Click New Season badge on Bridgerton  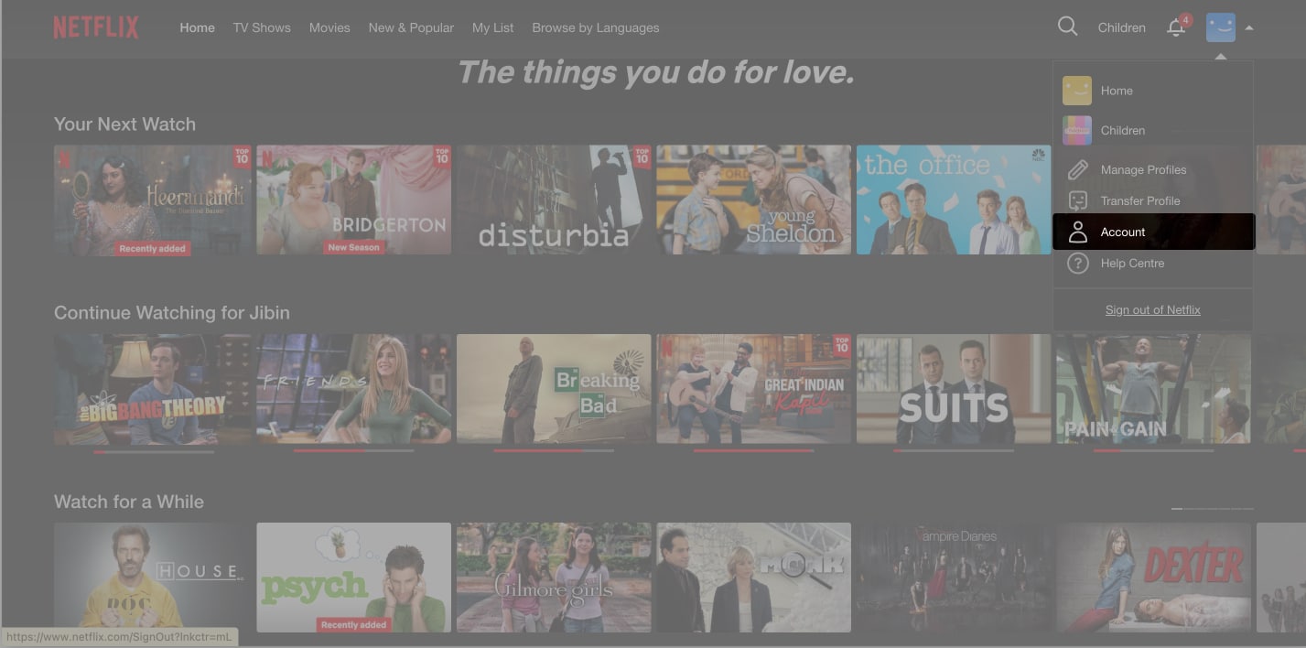(353, 247)
